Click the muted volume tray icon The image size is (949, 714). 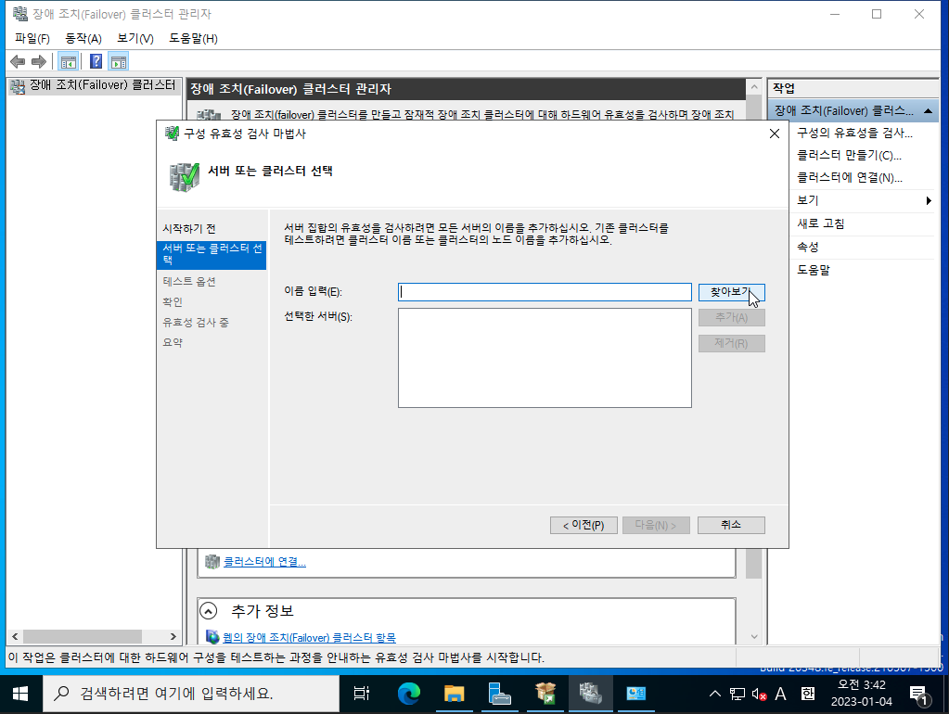pos(760,694)
